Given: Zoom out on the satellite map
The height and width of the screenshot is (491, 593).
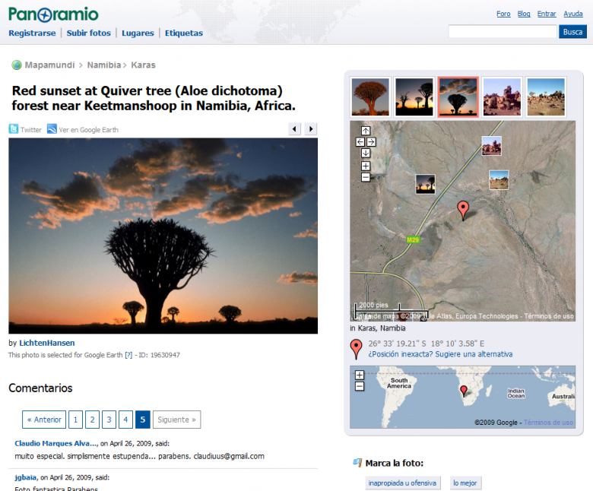Looking at the screenshot, I should point(366,177).
